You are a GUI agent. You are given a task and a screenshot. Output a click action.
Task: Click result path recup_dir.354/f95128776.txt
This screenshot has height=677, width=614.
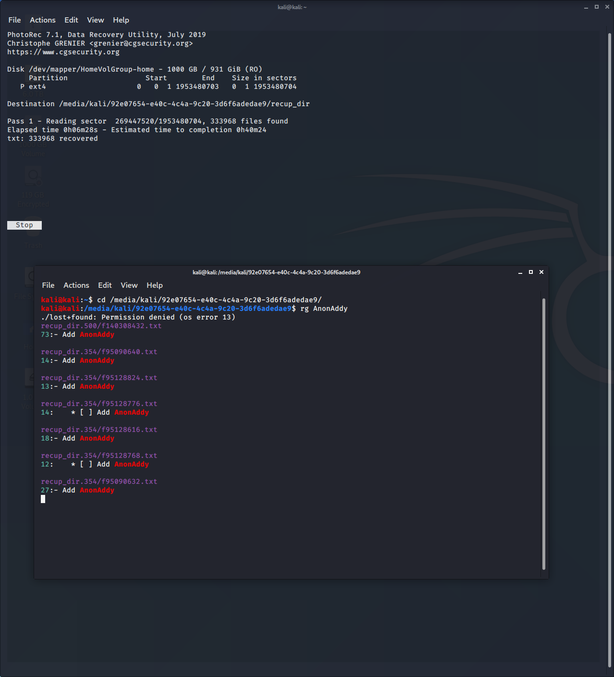99,404
